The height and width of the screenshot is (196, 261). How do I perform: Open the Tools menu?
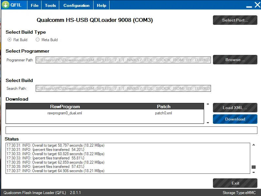50,5
